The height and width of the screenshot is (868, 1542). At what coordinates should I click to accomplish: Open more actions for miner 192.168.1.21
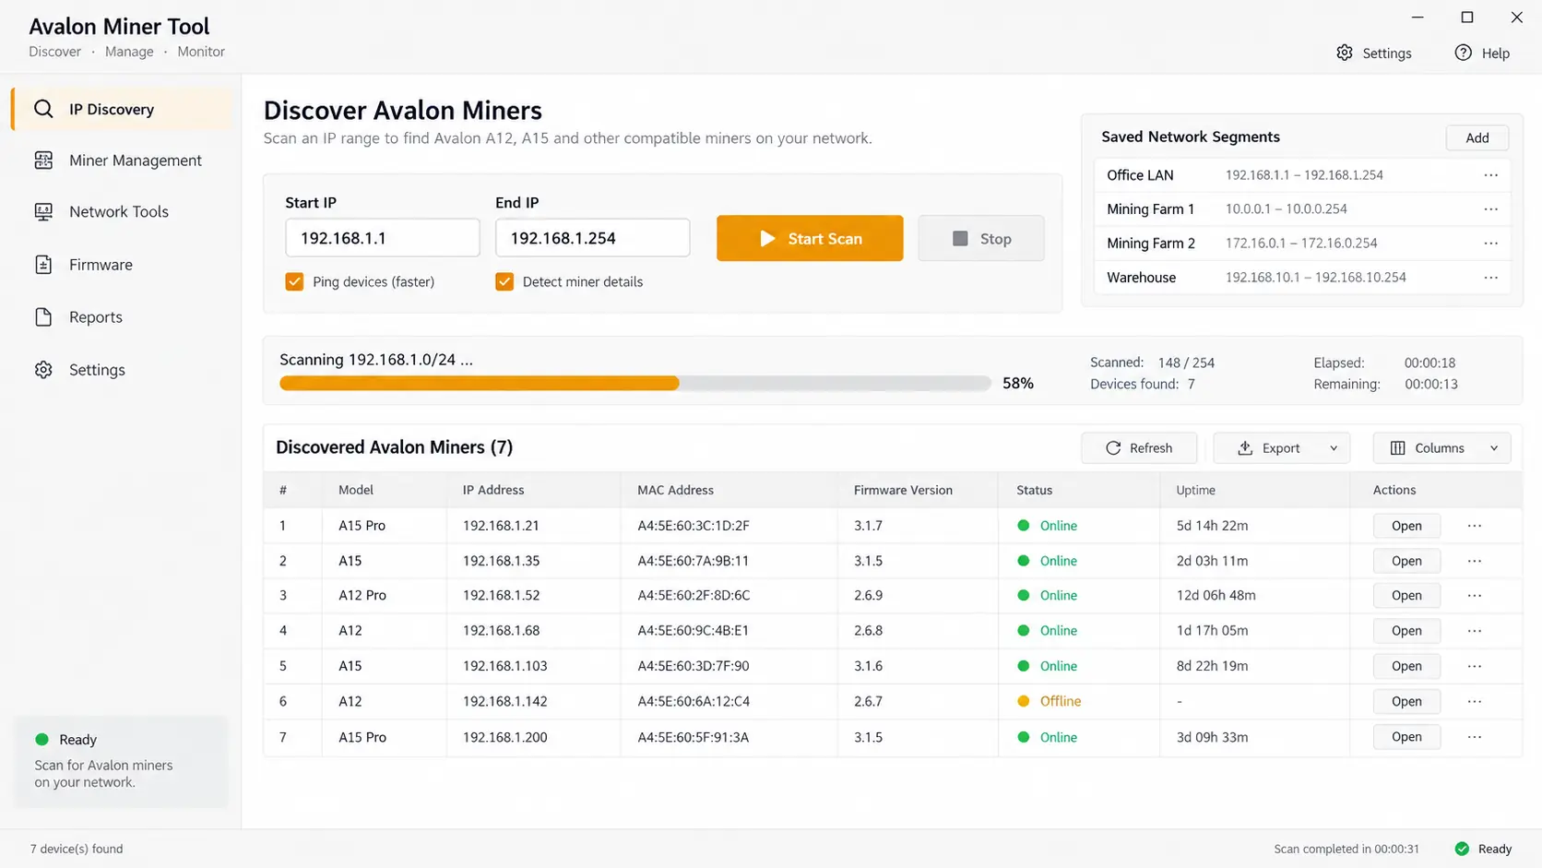1475,526
